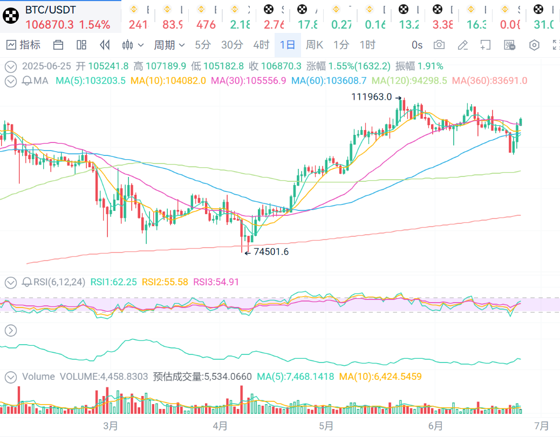
Task: Click the RSI1:62.25 value
Action: pyautogui.click(x=114, y=282)
